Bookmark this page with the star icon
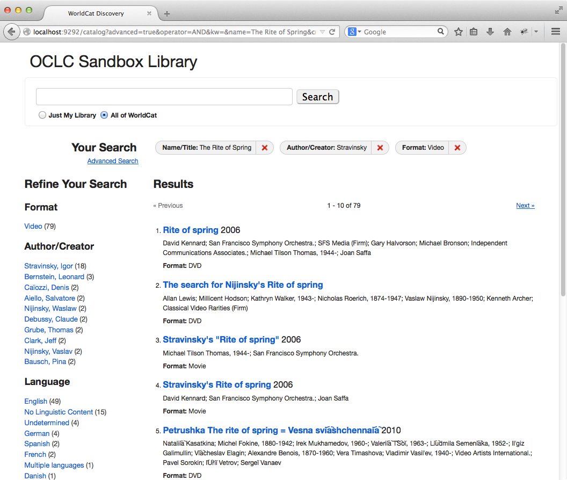Image resolution: width=567 pixels, height=480 pixels. coord(459,32)
